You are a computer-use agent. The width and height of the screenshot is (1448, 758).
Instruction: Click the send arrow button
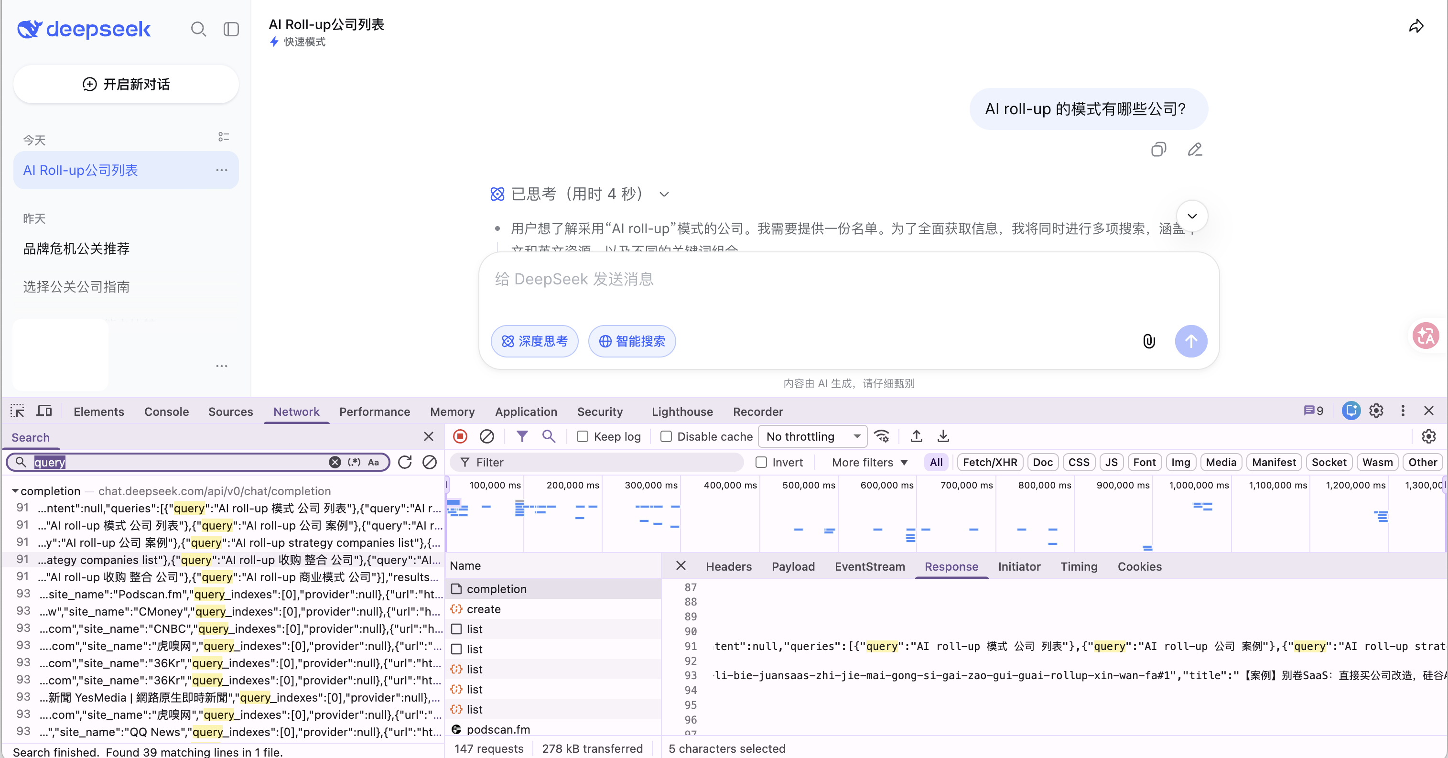(1190, 341)
